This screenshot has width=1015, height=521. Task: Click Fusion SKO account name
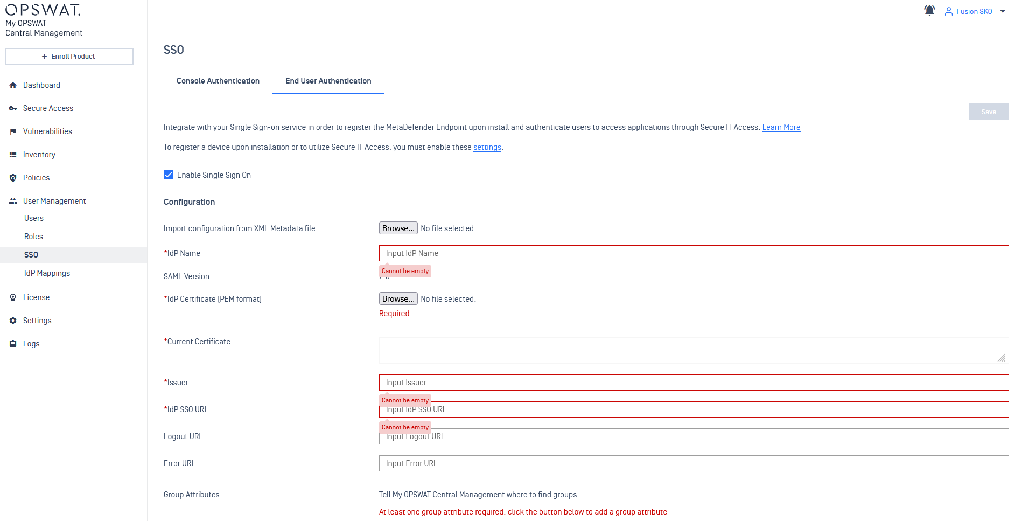pos(974,11)
